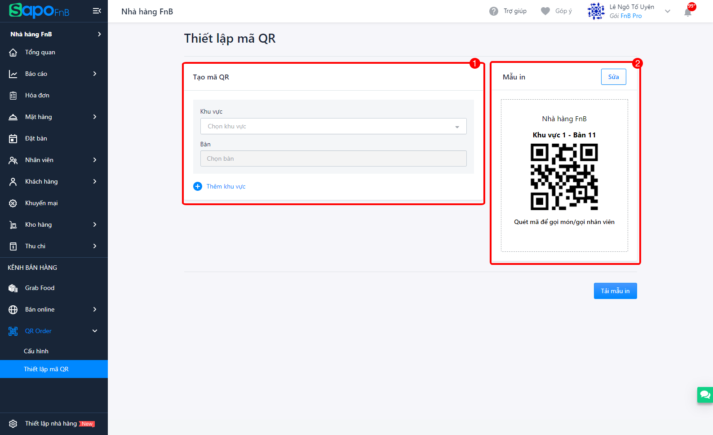Click the Gói FnB Pro plan text
Screen dimensions: 713x435
pyautogui.click(x=625, y=16)
